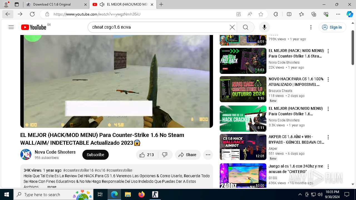Viewport: 356px width, 200px height.
Task: Open EVOL CS 1.6 Free Hack thumbnail
Action: tap(243, 61)
